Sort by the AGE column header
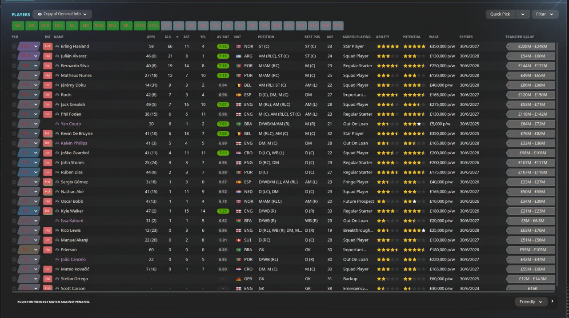The height and width of the screenshot is (318, 569). point(329,37)
